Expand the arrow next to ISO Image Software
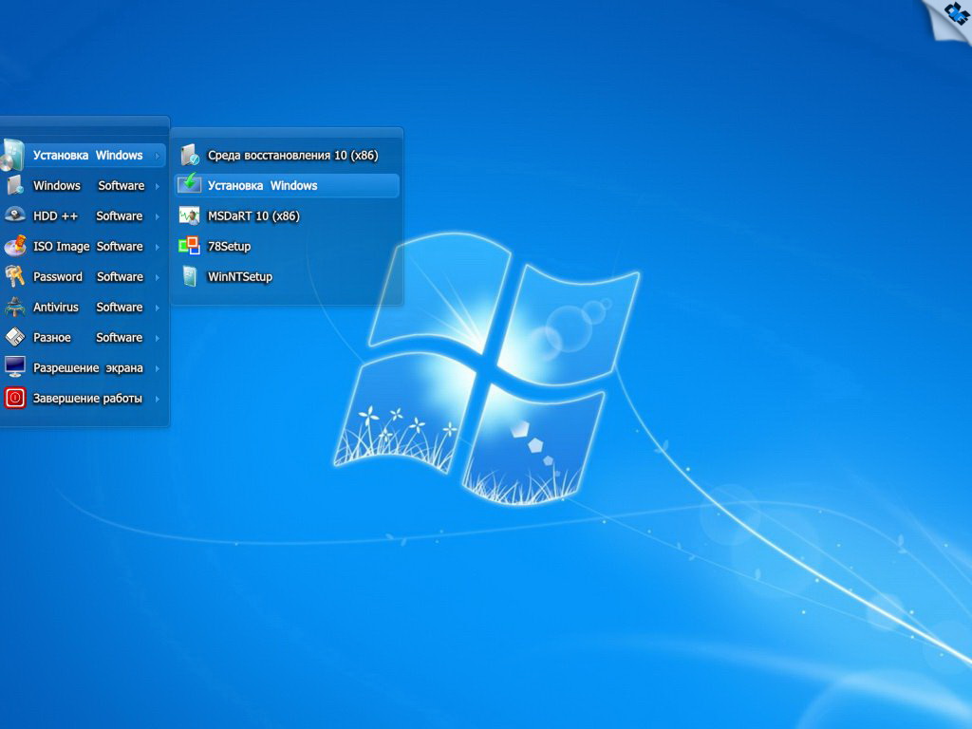 (x=158, y=247)
